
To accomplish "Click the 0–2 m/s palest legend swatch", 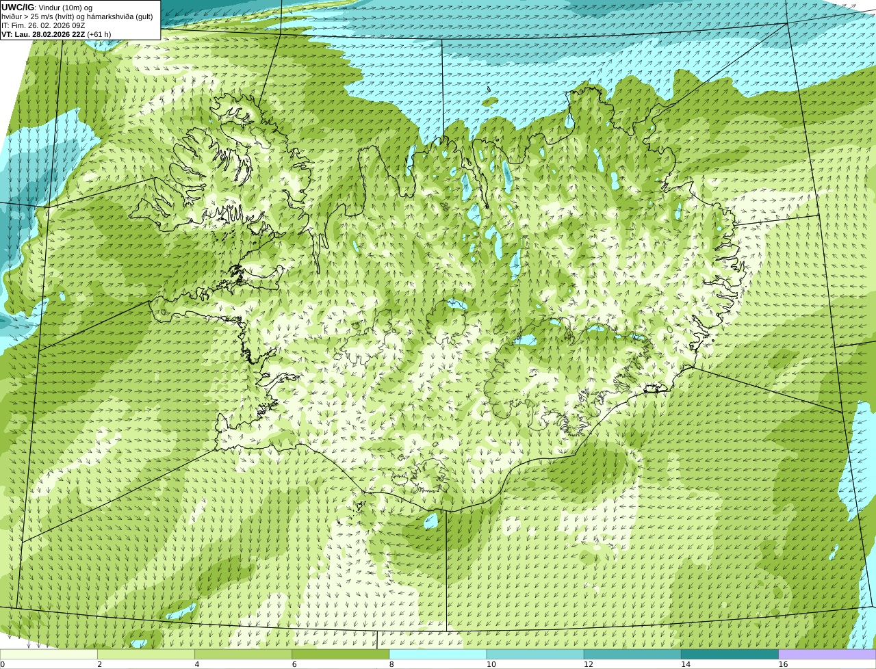I will (x=49, y=654).
